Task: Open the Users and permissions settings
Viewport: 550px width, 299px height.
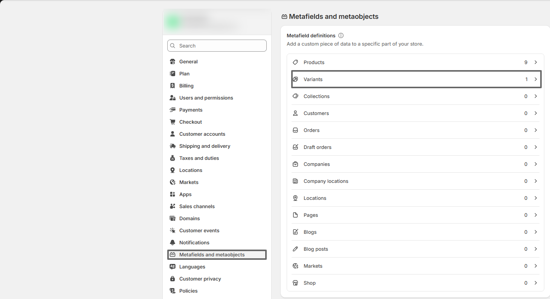Action: [206, 98]
